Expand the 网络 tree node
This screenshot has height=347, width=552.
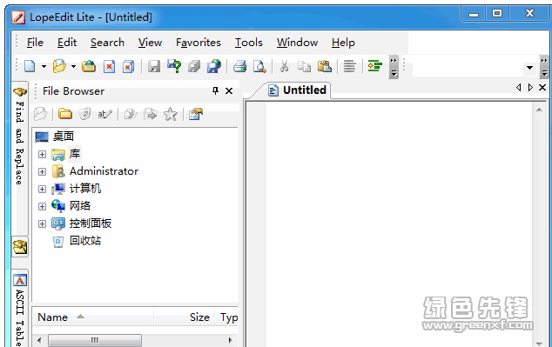(43, 206)
